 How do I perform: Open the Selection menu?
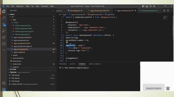[x=20, y=6]
